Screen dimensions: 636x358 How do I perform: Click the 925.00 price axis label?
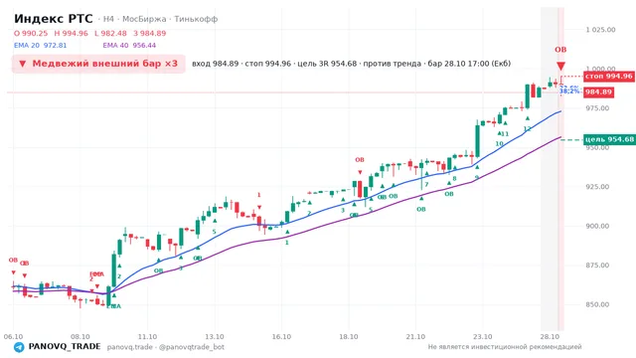click(597, 187)
